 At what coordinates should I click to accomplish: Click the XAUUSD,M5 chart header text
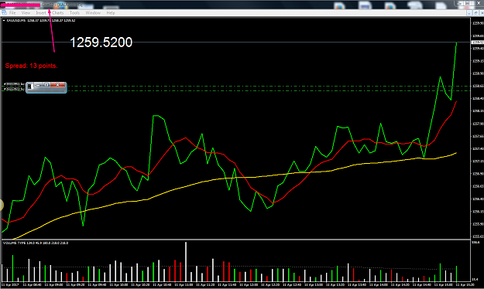click(x=41, y=20)
